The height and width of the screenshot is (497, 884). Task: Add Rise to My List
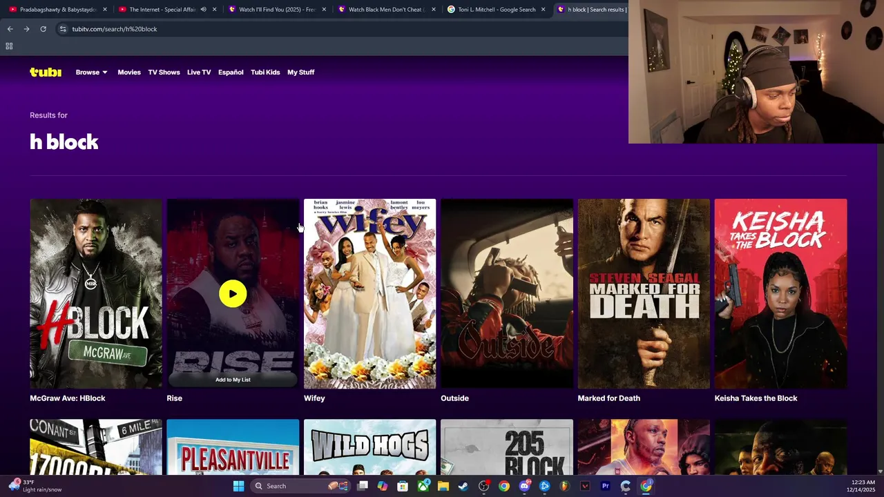click(233, 380)
